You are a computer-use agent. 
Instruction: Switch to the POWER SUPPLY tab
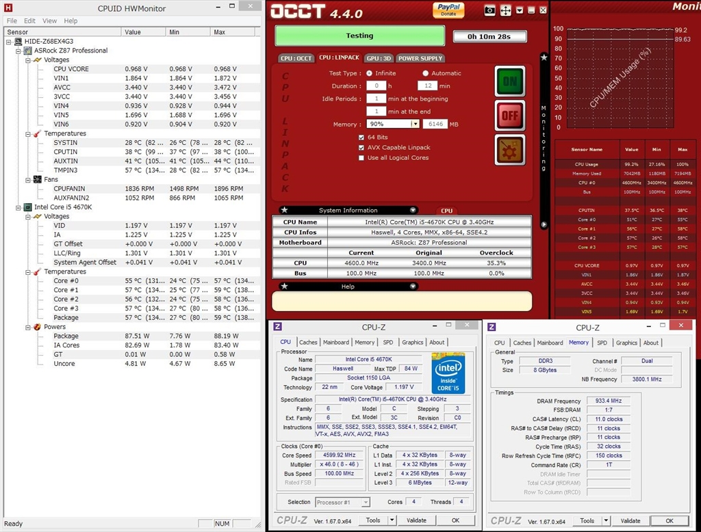[420, 58]
